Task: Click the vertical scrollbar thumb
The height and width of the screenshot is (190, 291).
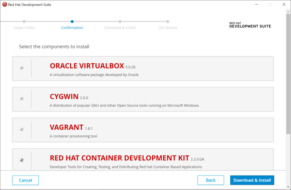Action: click(x=288, y=74)
